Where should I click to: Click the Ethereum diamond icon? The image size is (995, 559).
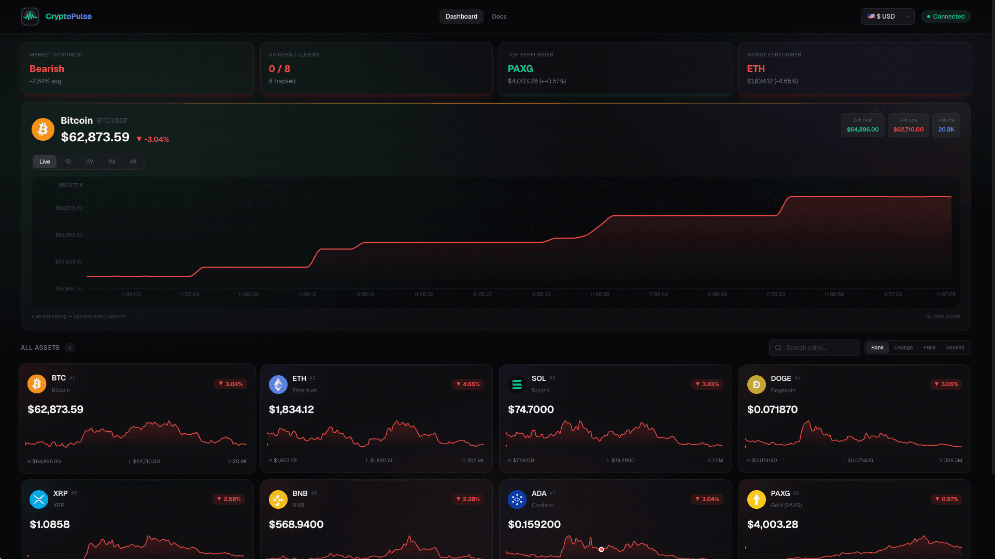point(278,385)
